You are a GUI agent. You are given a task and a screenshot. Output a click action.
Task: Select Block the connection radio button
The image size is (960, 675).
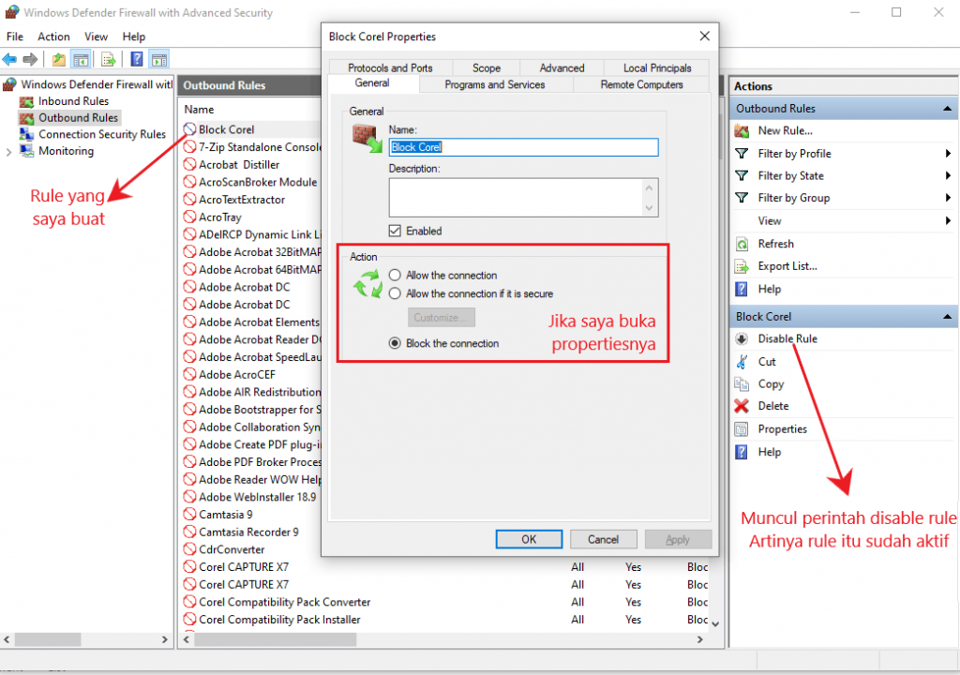[395, 343]
